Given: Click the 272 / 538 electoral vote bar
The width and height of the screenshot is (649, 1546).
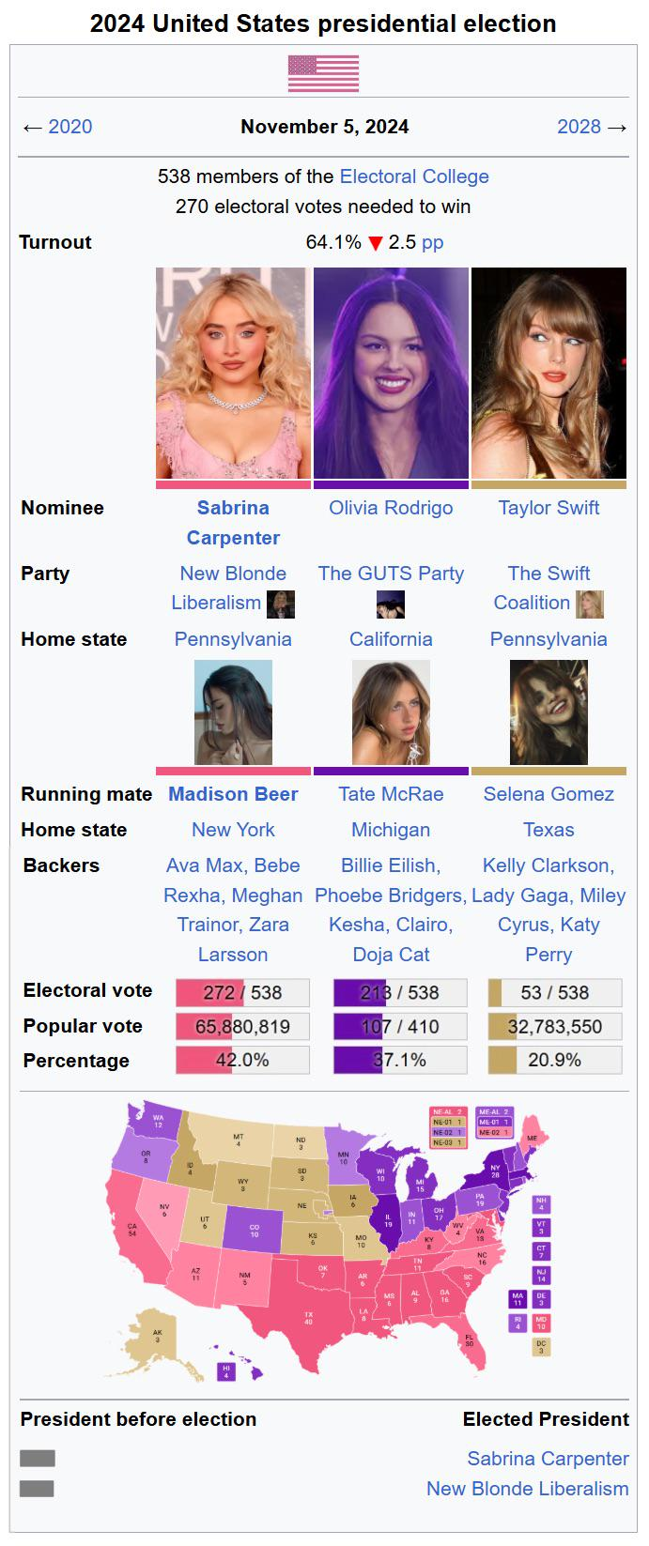Looking at the screenshot, I should pyautogui.click(x=242, y=992).
